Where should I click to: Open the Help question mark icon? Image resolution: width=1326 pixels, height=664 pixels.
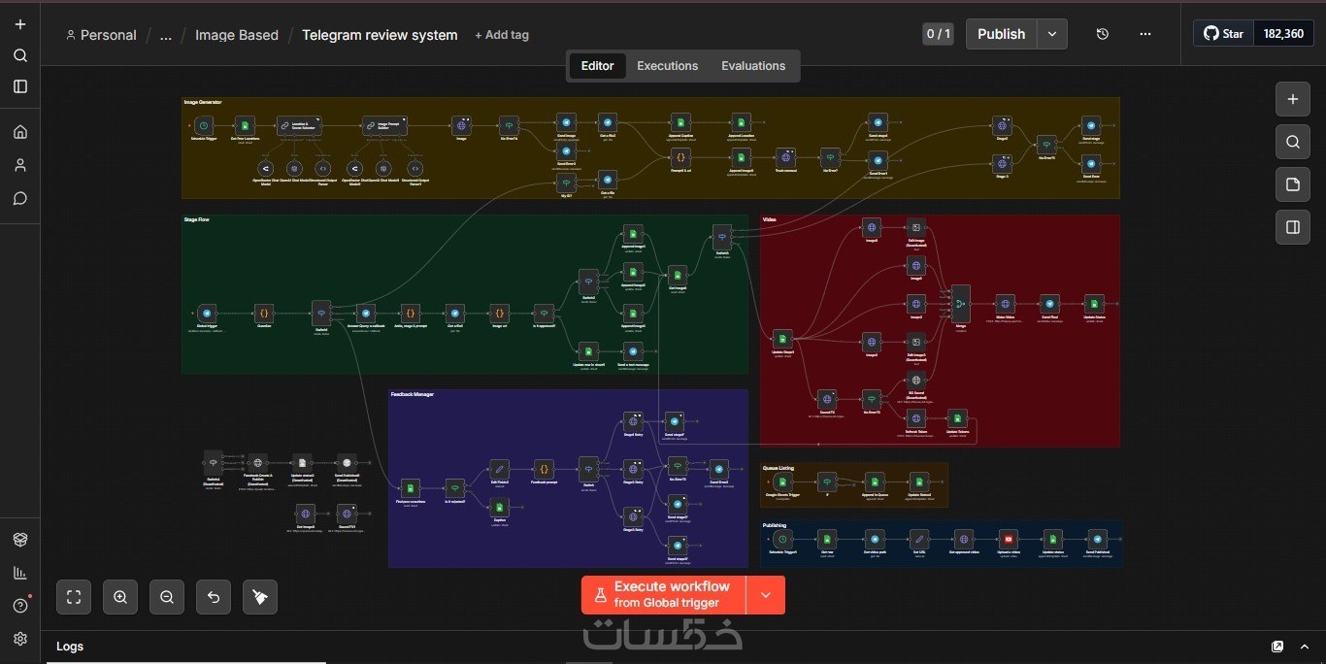20,606
